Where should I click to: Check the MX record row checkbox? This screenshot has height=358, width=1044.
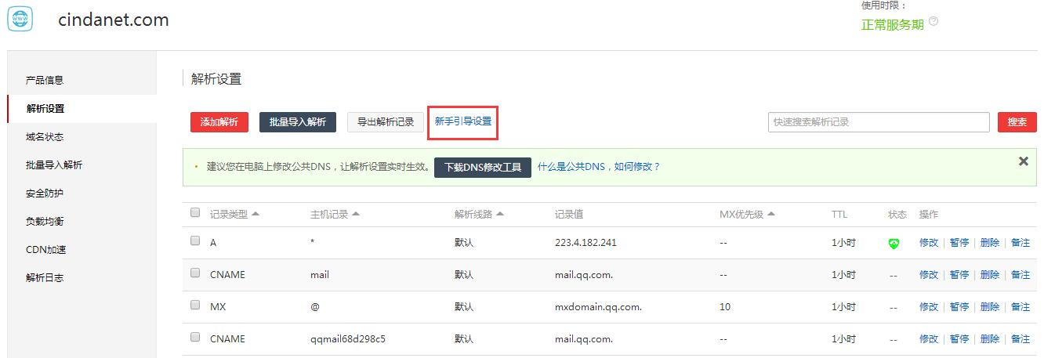[195, 306]
